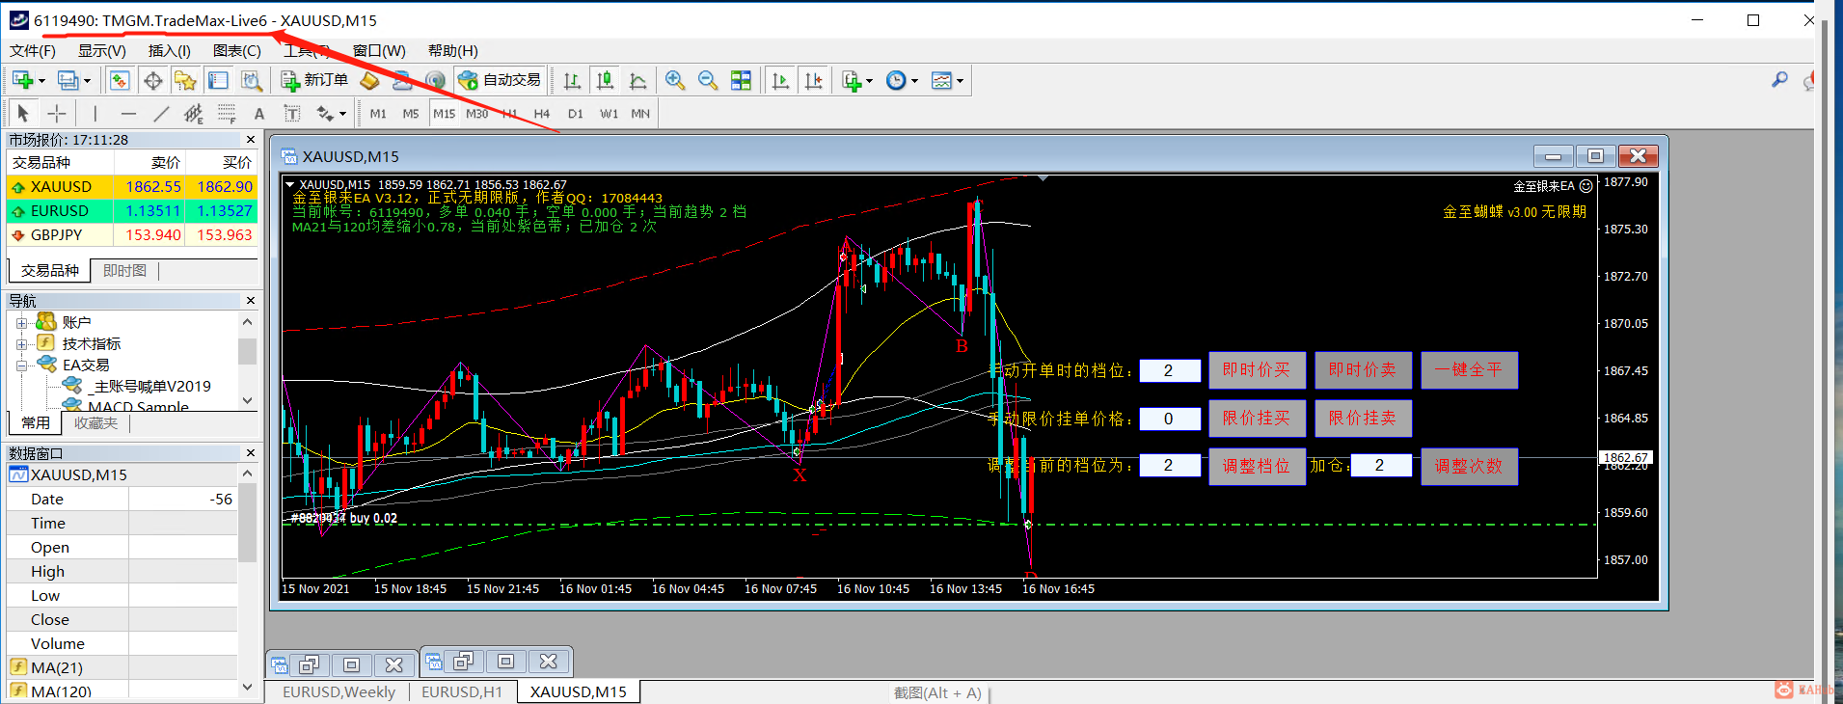This screenshot has width=1843, height=704.
Task: Click the 新订单 new order button
Action: (x=314, y=81)
